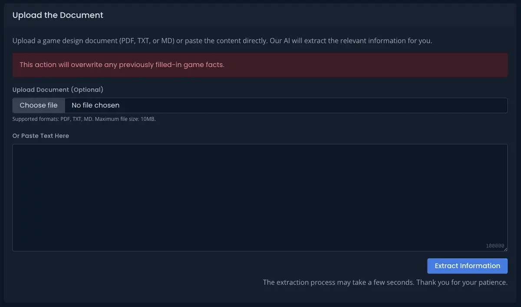This screenshot has height=307, width=521.
Task: Click the "Upload the Document" heading
Action: [x=58, y=15]
